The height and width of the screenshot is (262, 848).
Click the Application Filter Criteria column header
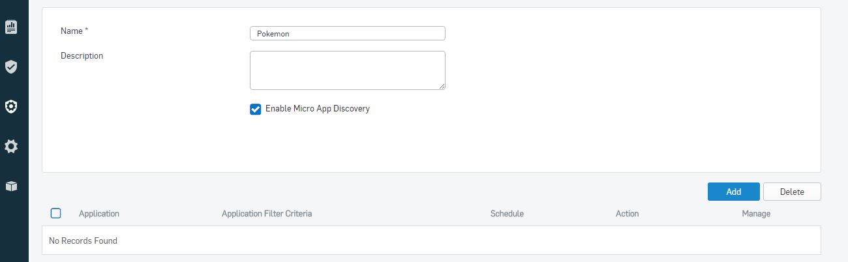tap(267, 214)
